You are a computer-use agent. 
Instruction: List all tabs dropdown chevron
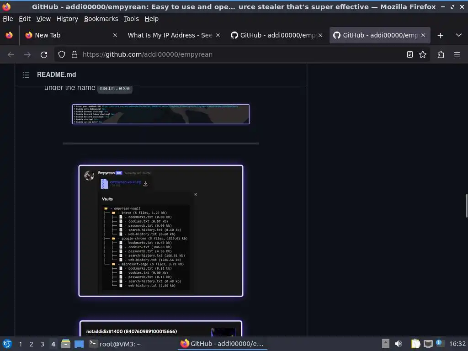click(459, 35)
